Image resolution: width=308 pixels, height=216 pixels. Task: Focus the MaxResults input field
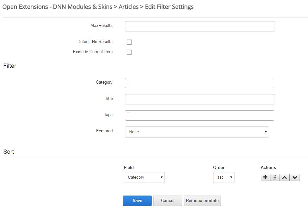(200, 26)
